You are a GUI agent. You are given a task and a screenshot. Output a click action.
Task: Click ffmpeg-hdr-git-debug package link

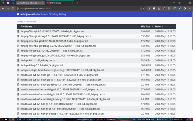point(55,56)
